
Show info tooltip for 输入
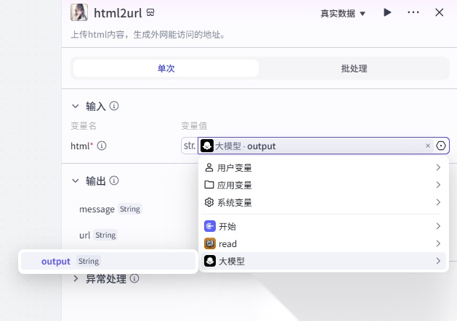(x=114, y=106)
